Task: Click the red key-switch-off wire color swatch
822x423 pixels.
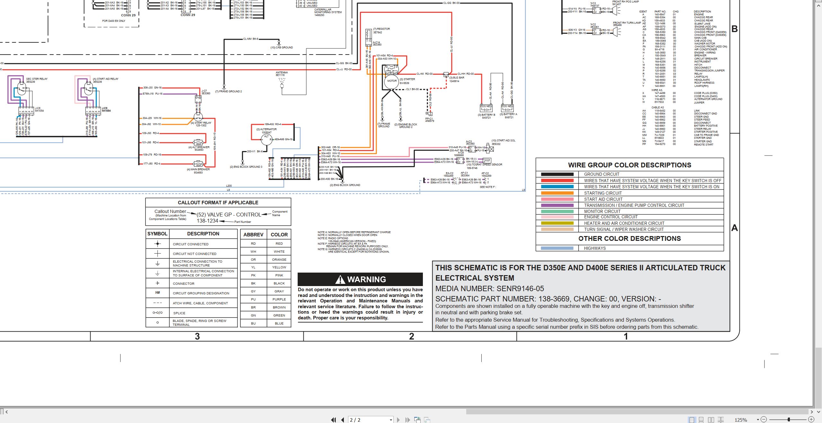Action: click(557, 181)
